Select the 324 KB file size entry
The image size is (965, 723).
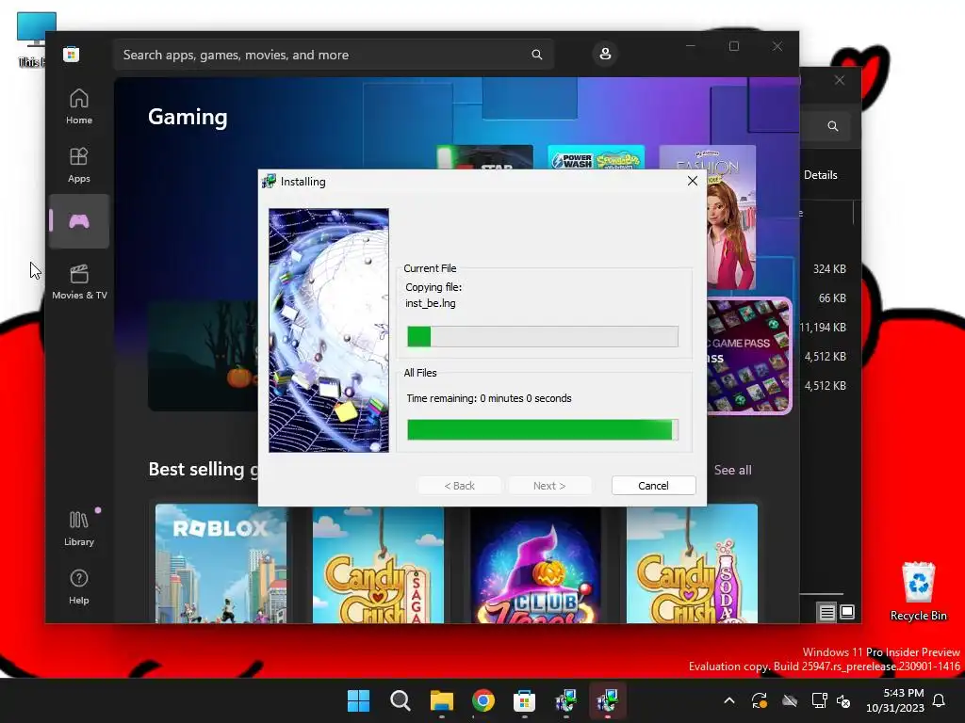829,269
